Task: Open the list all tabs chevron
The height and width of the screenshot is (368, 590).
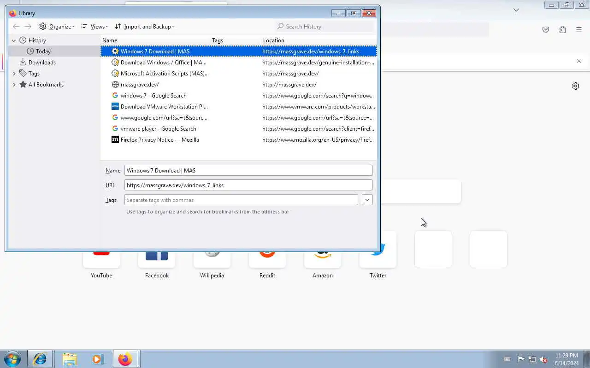Action: pyautogui.click(x=516, y=10)
